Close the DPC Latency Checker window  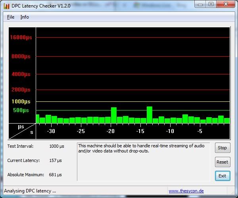coord(226,4)
